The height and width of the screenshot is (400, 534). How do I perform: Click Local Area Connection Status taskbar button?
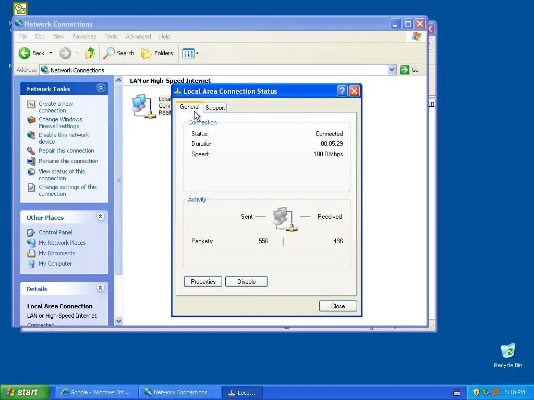pos(242,393)
